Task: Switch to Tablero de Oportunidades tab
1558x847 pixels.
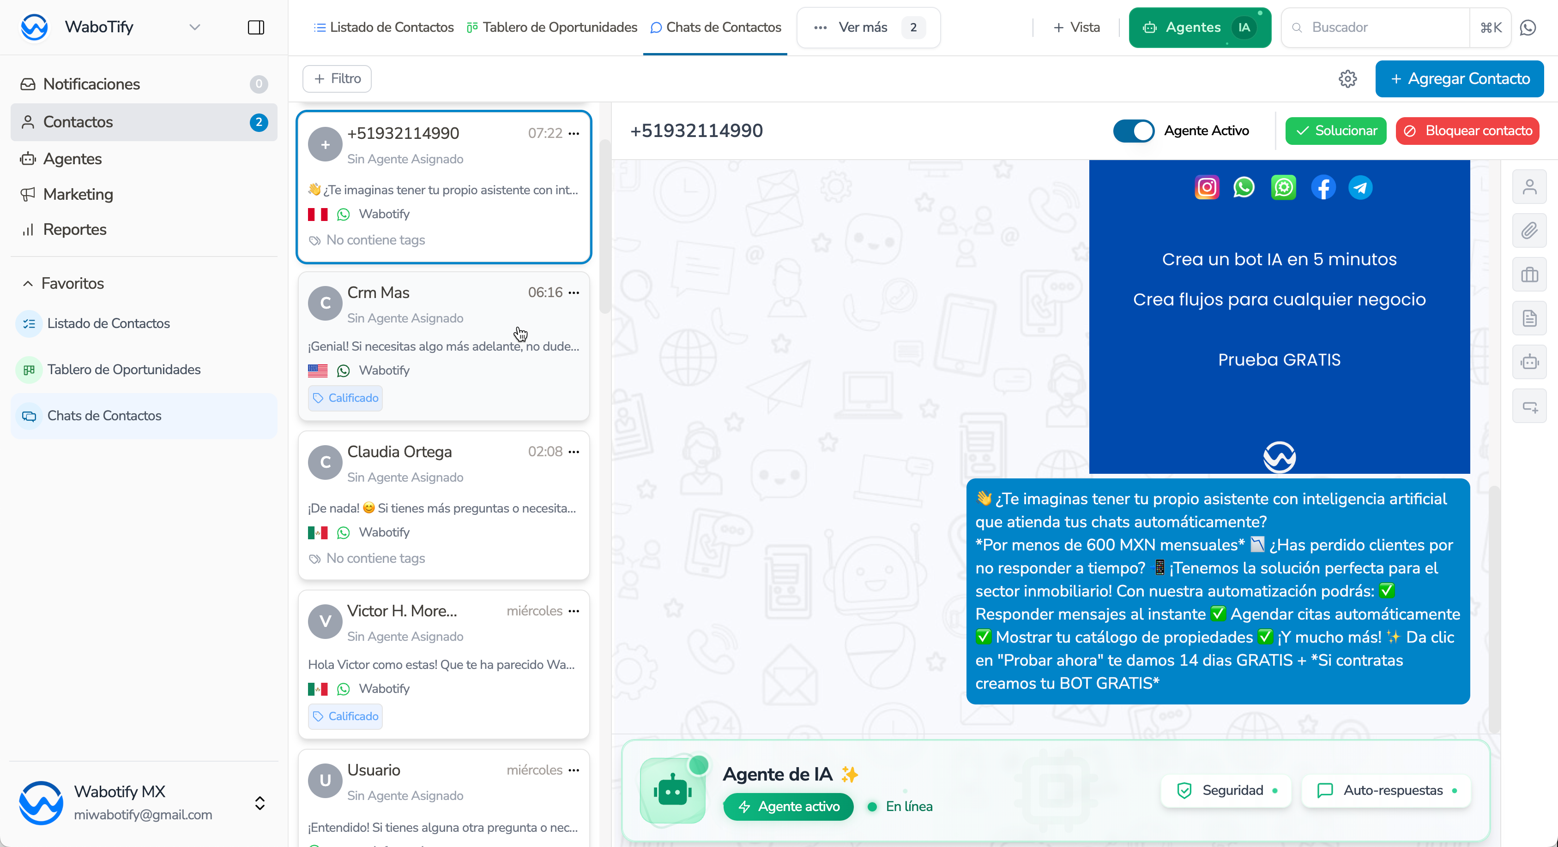Action: point(552,27)
